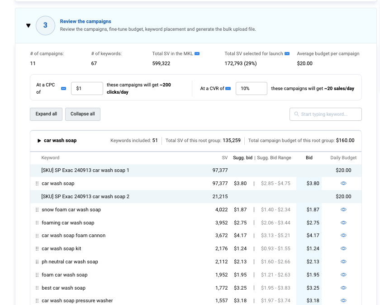Click the $1.87 bid for snow foam car wash soap
This screenshot has width=380, height=305.
(313, 210)
